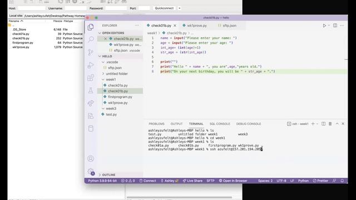
Task: Click the Quickconnect button in FileZilla
Action: click(164, 8)
